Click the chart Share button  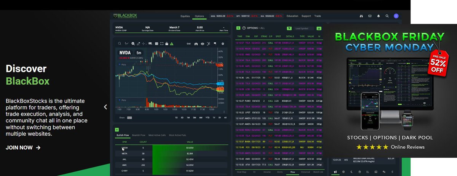click(x=122, y=117)
